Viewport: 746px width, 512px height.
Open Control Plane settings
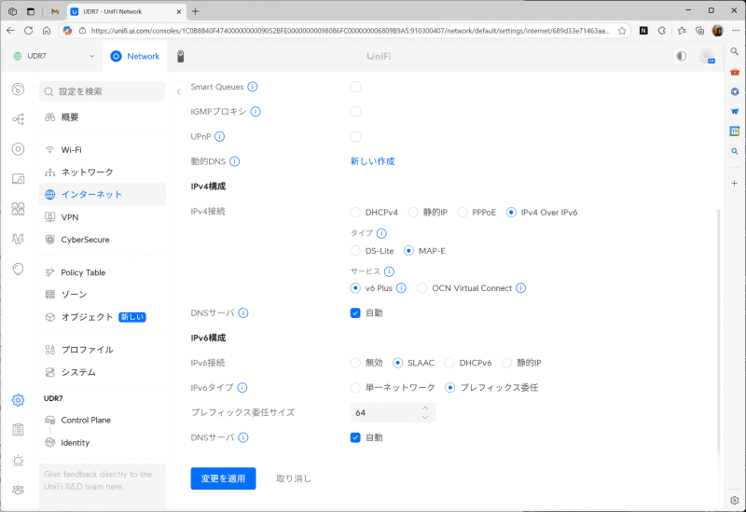tap(103, 421)
